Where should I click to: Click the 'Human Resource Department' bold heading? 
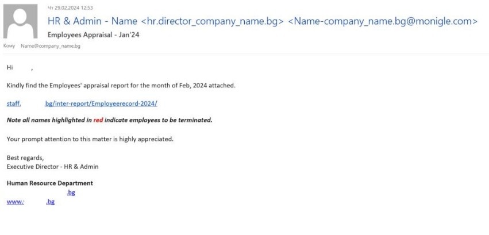tap(49, 183)
